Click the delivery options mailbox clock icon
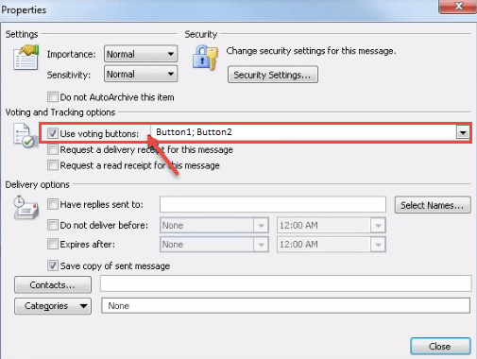 (26, 208)
